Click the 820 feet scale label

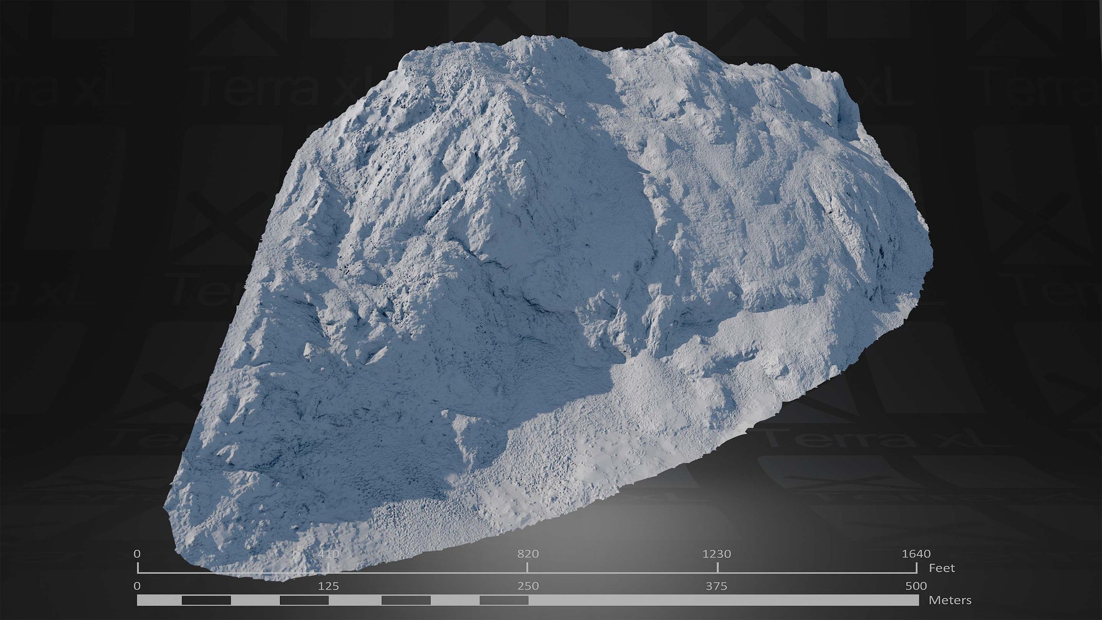[x=527, y=554]
